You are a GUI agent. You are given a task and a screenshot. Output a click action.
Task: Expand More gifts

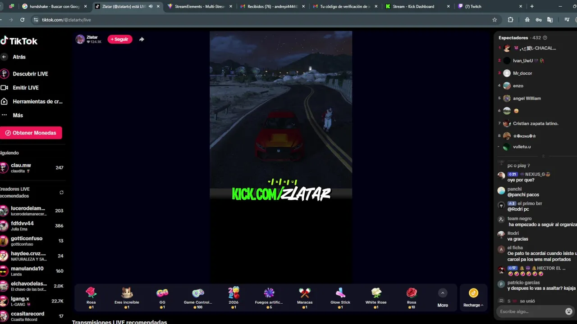click(x=443, y=298)
